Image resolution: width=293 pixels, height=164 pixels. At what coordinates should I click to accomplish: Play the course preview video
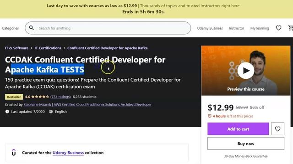246,71
